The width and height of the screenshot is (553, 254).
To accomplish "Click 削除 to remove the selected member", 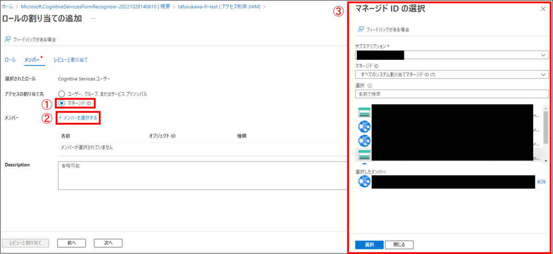I will click(x=541, y=182).
